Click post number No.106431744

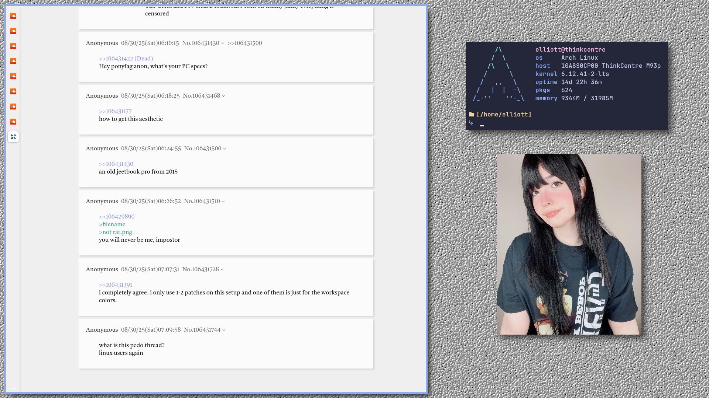click(x=202, y=330)
